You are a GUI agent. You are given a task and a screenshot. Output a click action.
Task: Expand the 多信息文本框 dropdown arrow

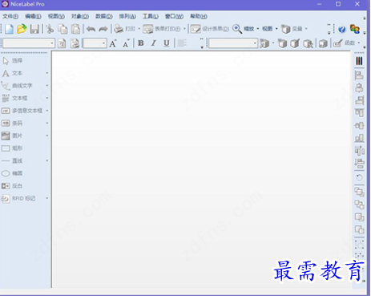click(47, 111)
